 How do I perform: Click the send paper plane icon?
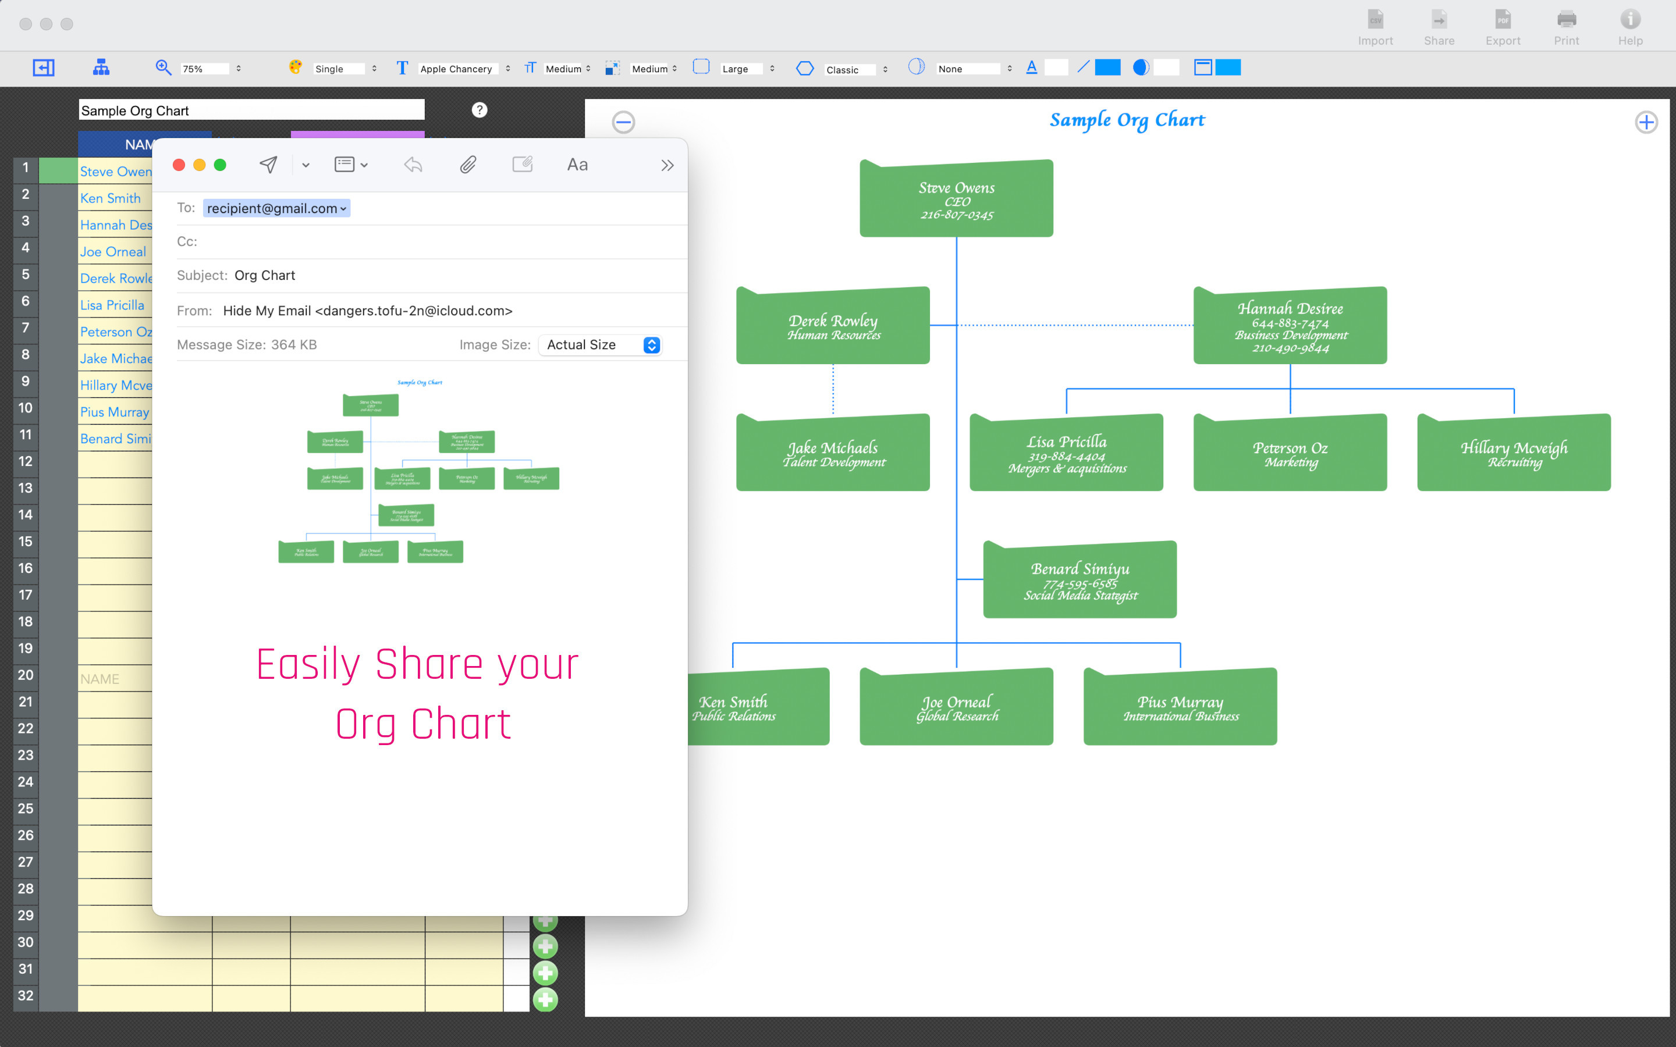268,165
